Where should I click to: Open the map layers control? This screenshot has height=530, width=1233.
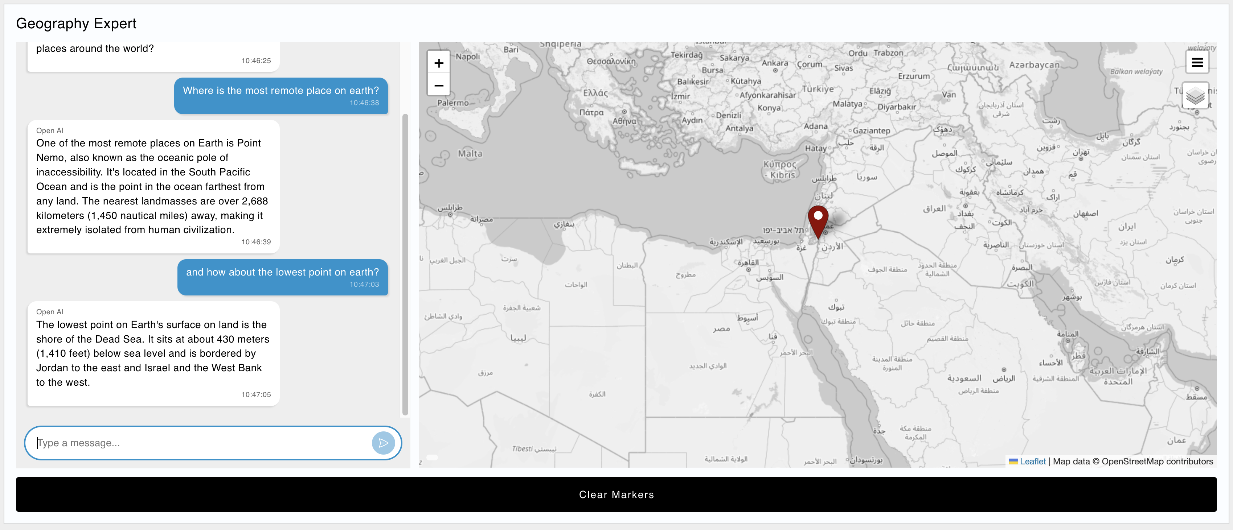click(1195, 96)
